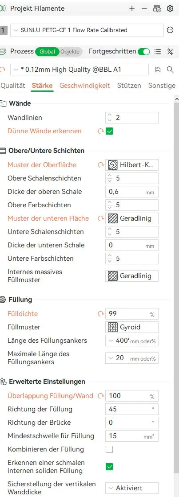Reset Fülldichte to default value
This screenshot has height=497, width=179.
point(101,314)
